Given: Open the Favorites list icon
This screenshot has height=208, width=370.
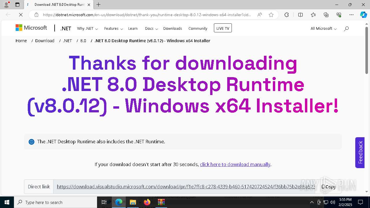Looking at the screenshot, I should [313, 15].
